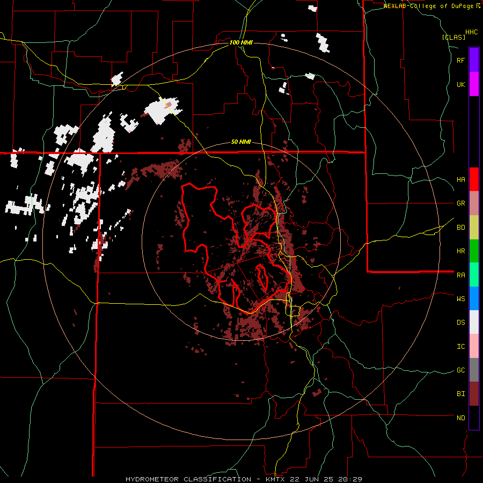Image resolution: width=483 pixels, height=483 pixels.
Task: Click the WS blue legend swatch
Action: click(474, 298)
